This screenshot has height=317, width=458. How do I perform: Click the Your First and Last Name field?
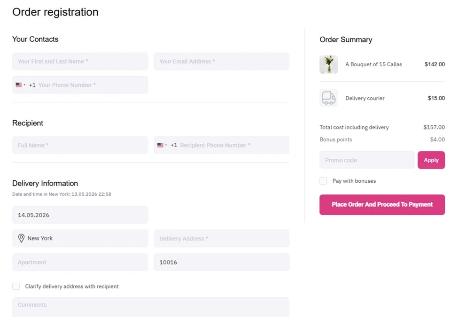(80, 62)
